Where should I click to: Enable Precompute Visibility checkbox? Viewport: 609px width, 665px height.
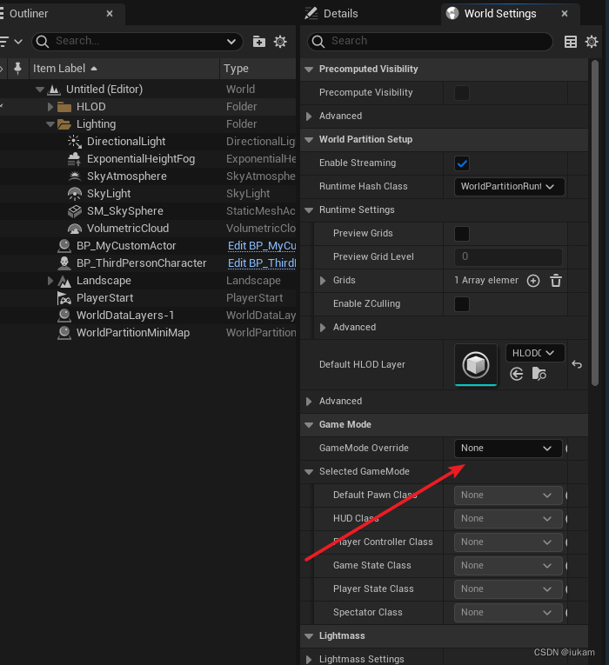(x=462, y=93)
